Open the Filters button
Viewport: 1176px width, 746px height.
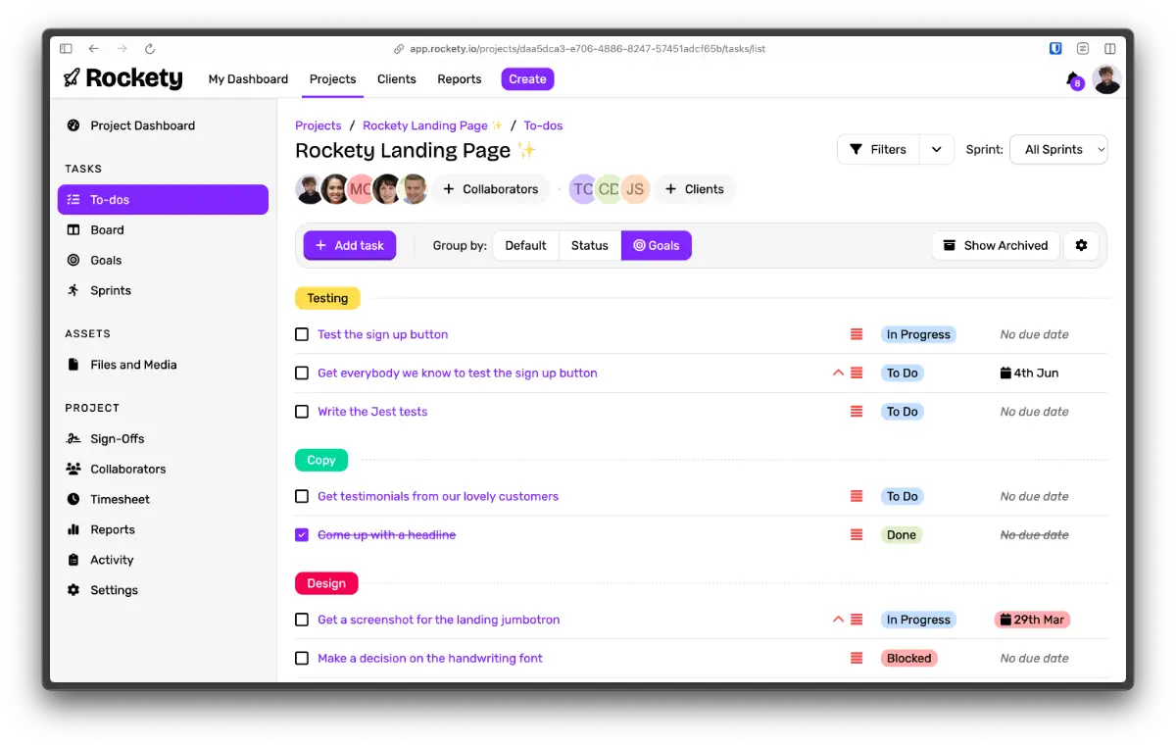click(878, 149)
